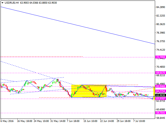Select the 65.9460 magenta price level label
Image resolution: width=166 pixels, height=124 pixels.
click(161, 86)
